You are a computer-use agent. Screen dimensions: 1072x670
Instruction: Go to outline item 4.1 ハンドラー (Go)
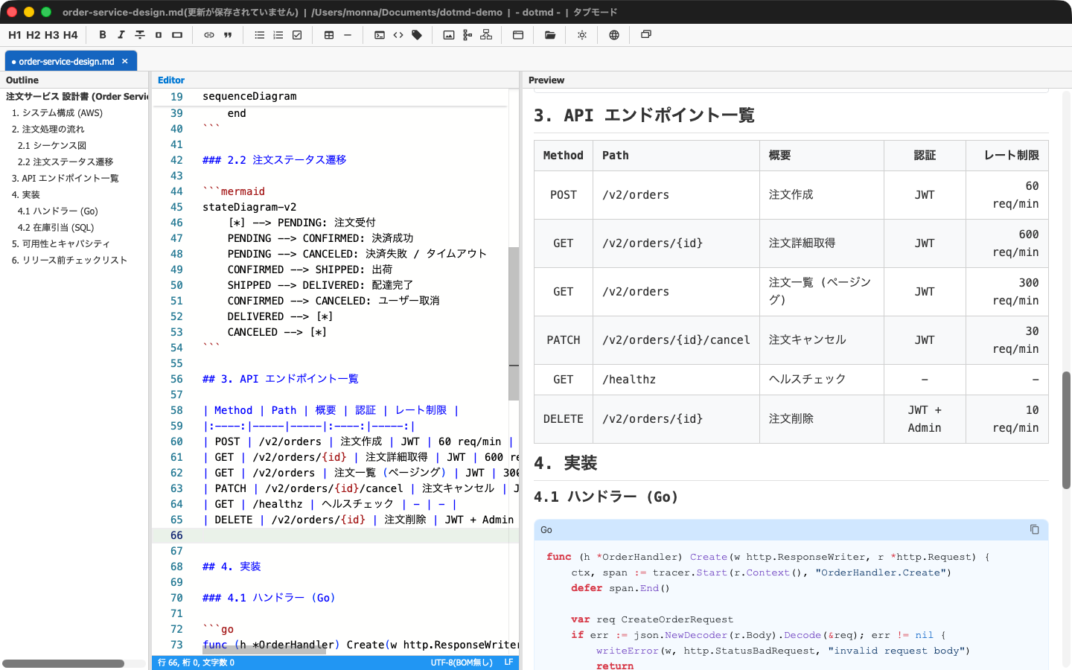(x=58, y=211)
